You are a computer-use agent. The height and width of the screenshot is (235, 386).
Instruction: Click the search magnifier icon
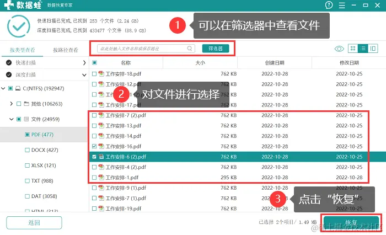pyautogui.click(x=190, y=49)
